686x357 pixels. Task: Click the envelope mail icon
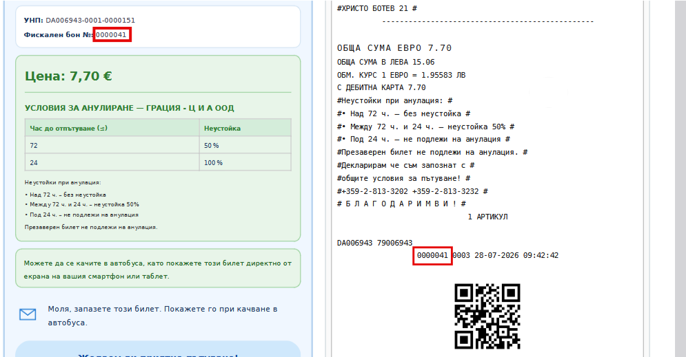pos(28,314)
